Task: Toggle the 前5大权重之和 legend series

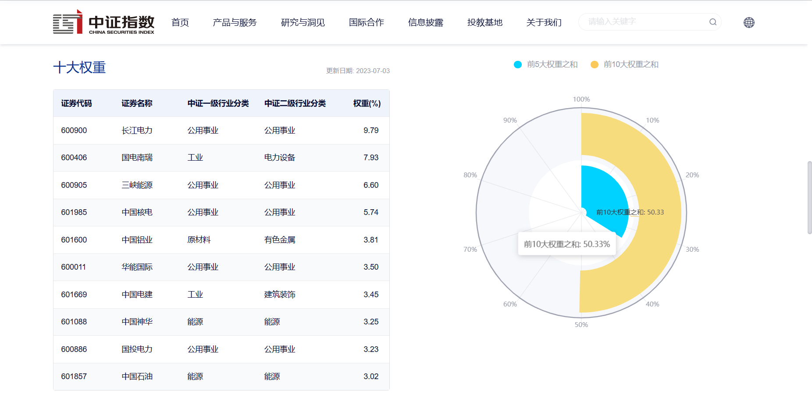Action: (546, 64)
